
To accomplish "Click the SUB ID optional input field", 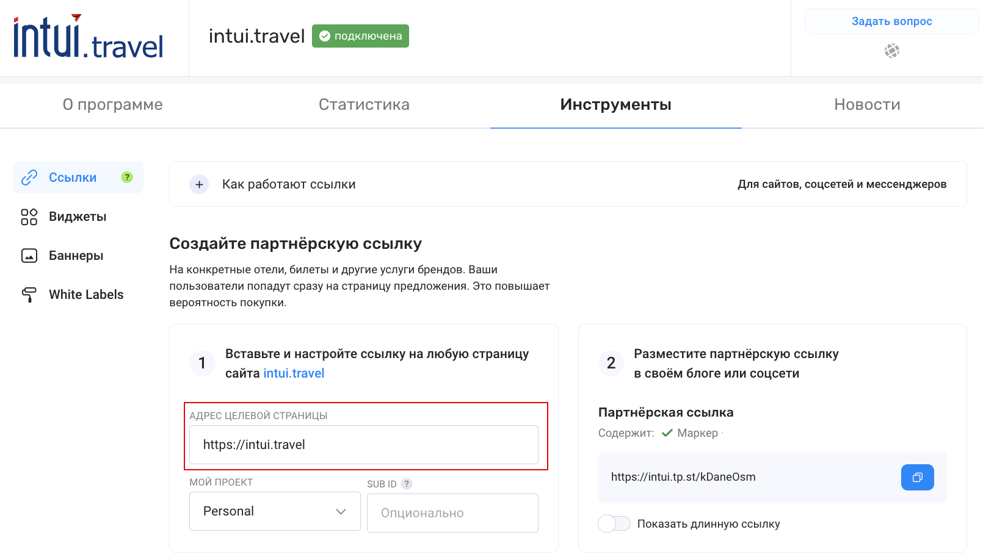I will pos(452,513).
